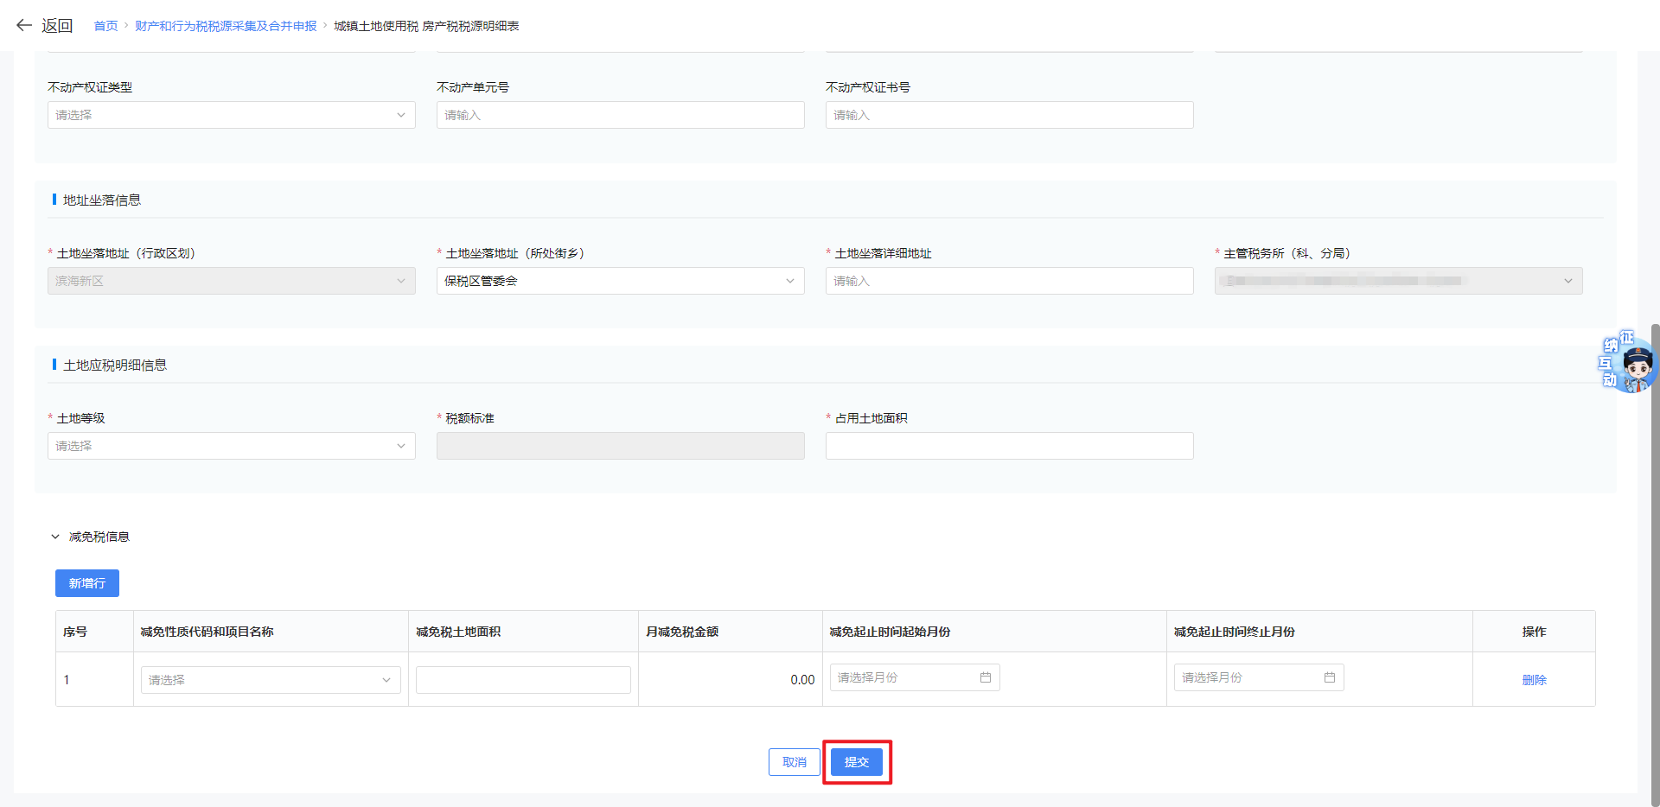The height and width of the screenshot is (807, 1660).
Task: Click the back arrow icon
Action: click(24, 26)
